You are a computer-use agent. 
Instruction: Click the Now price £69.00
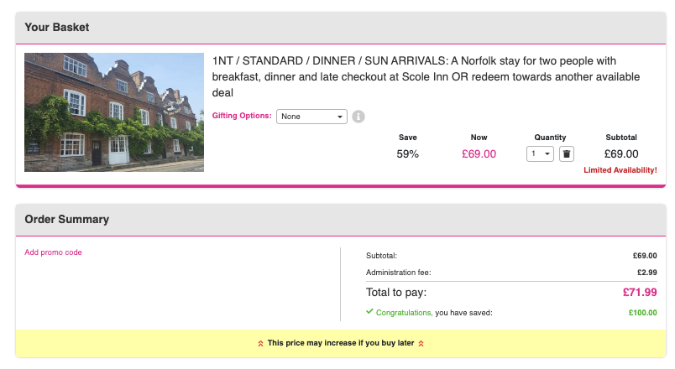[479, 154]
